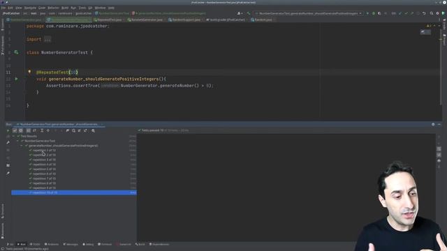This screenshot has height=251, width=447.
Task: Toggle sort tests alphabetically
Action: 28,130
